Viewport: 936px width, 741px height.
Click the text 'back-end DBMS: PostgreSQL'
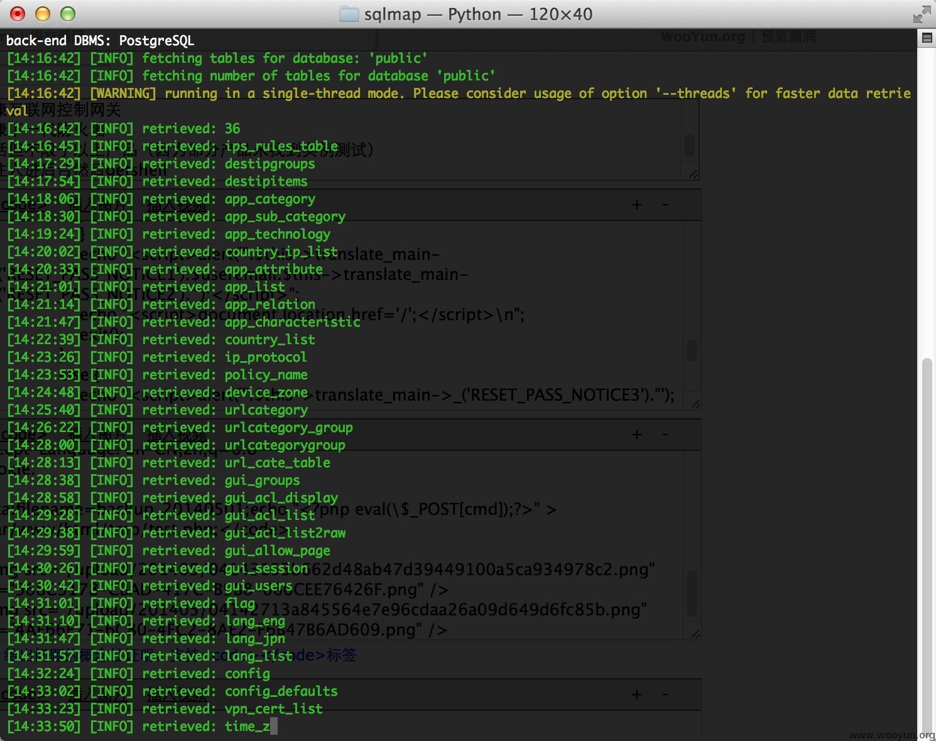pos(100,41)
